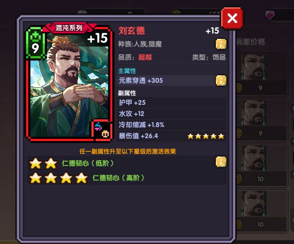
Task: Select second 刘玄德 listing priced 9
Action: point(262,120)
